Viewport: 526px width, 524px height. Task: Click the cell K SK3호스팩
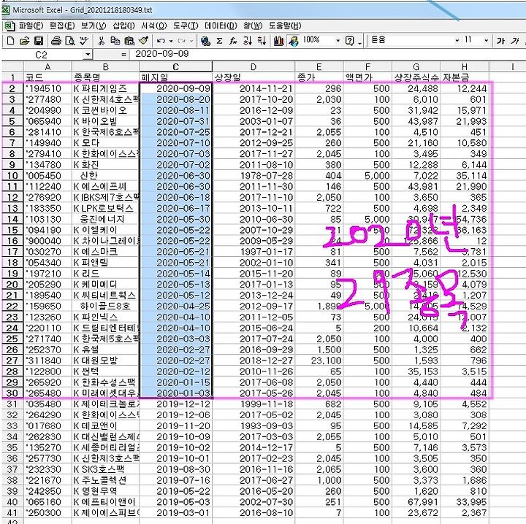(x=105, y=469)
